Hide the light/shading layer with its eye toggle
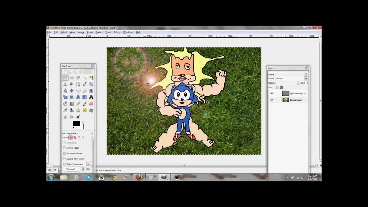The width and height of the screenshot is (368, 207). [272, 93]
